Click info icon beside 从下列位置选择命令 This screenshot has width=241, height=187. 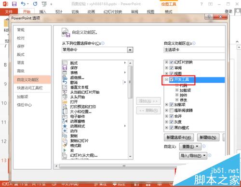click(103, 43)
